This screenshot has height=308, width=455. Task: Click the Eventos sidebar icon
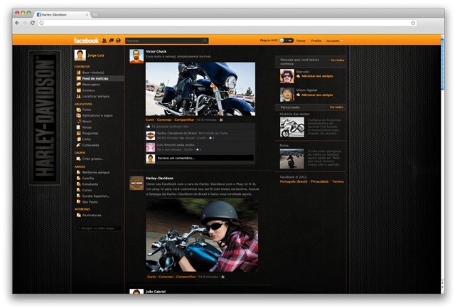pos(78,90)
